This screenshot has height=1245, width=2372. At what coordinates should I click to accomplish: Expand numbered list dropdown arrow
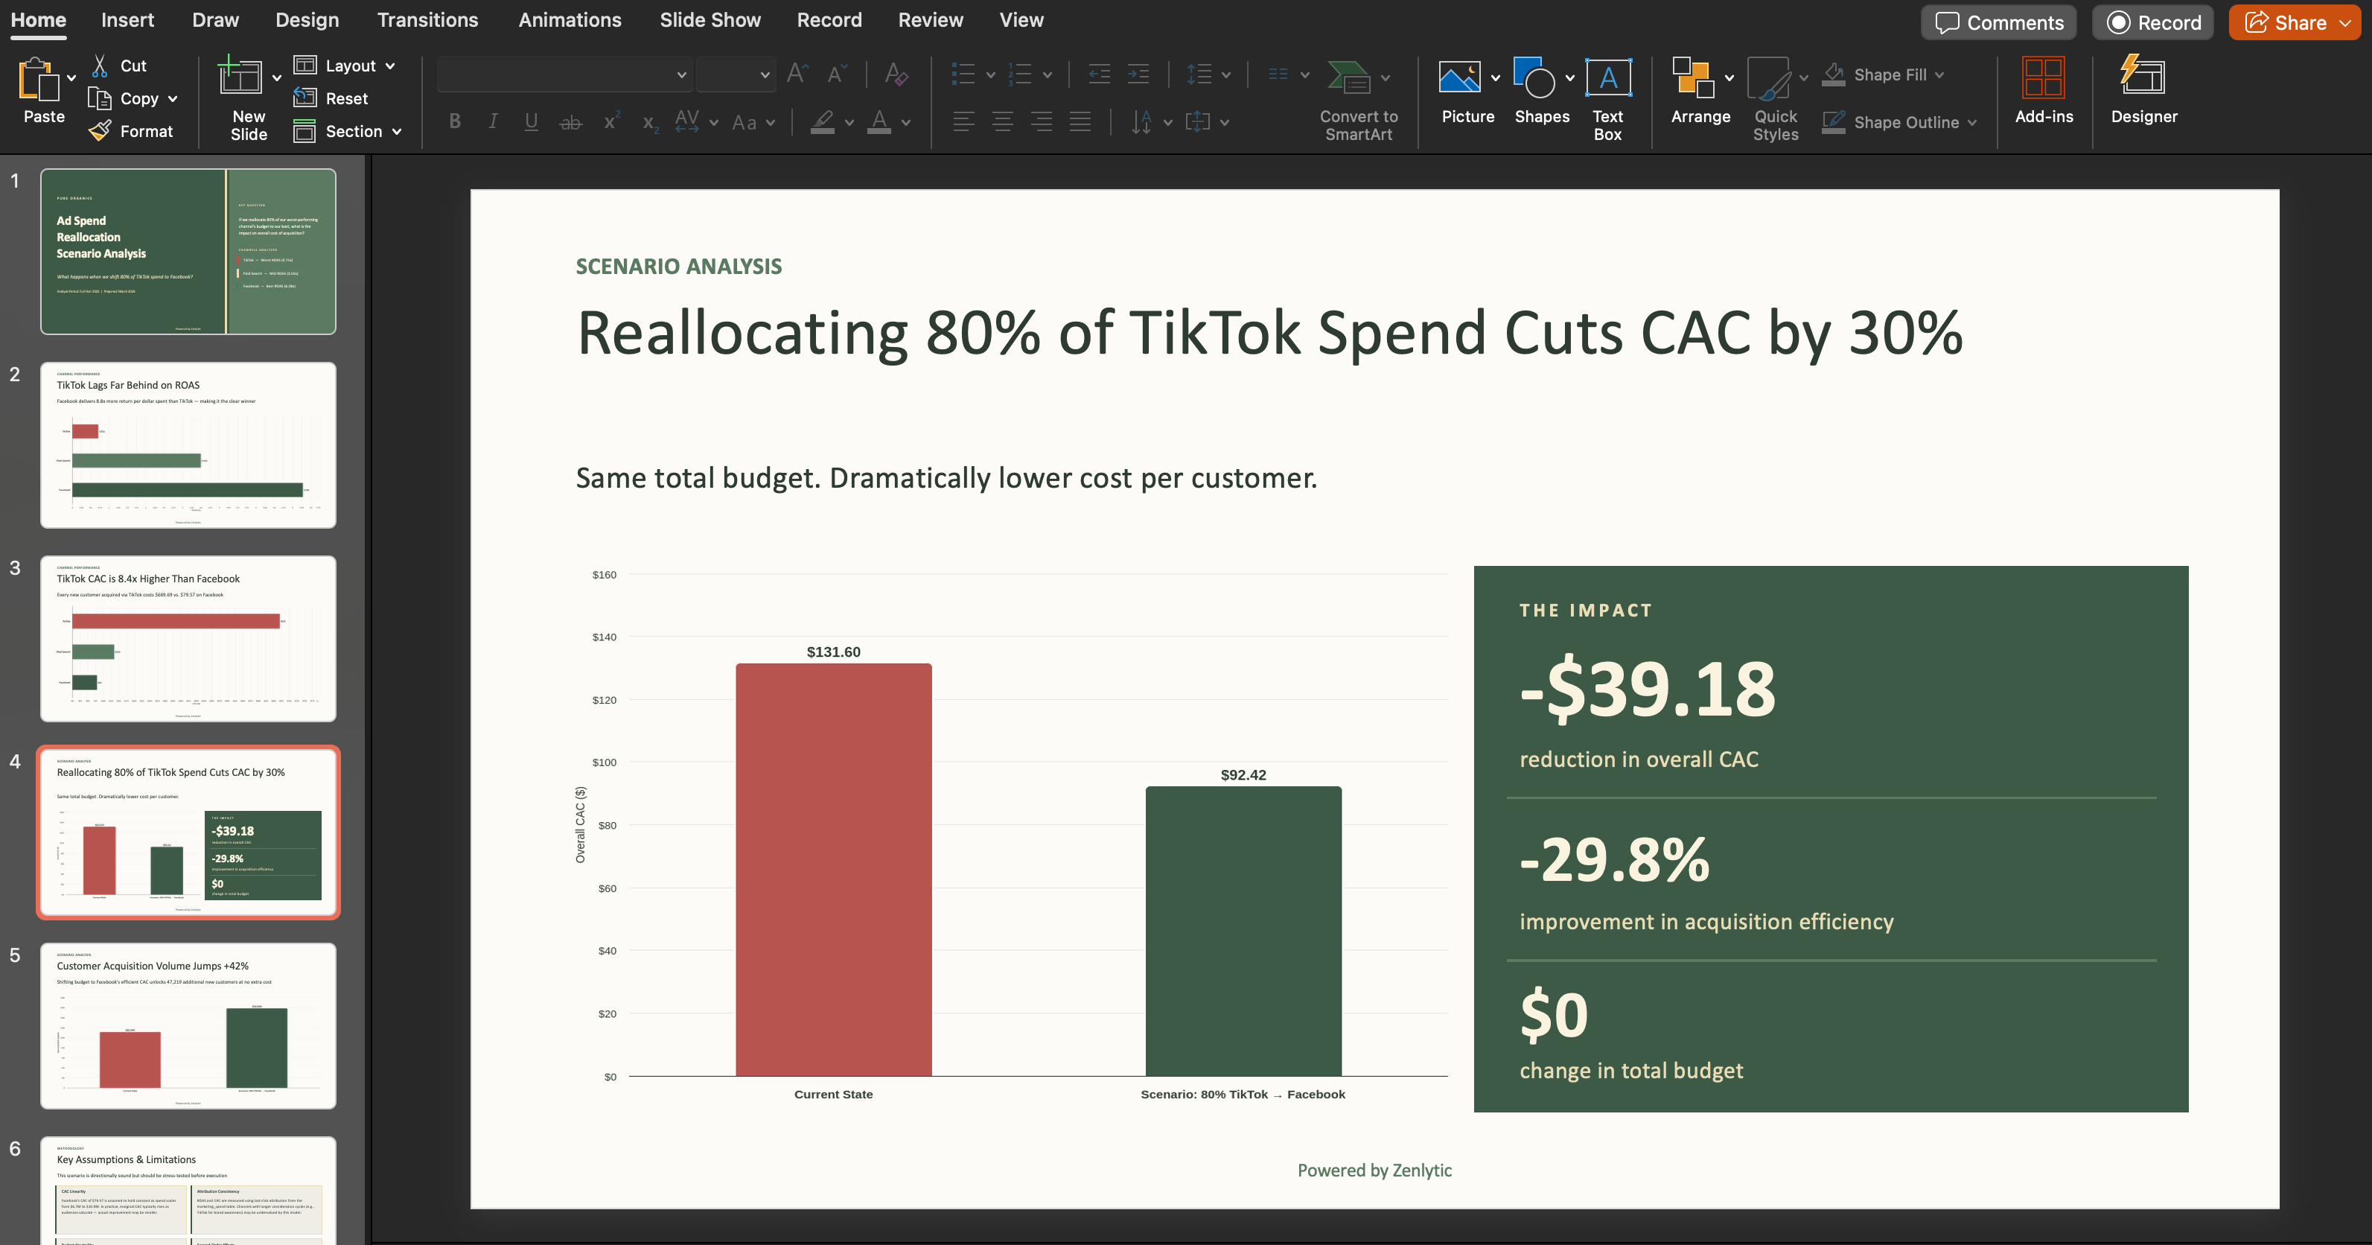pos(1047,74)
